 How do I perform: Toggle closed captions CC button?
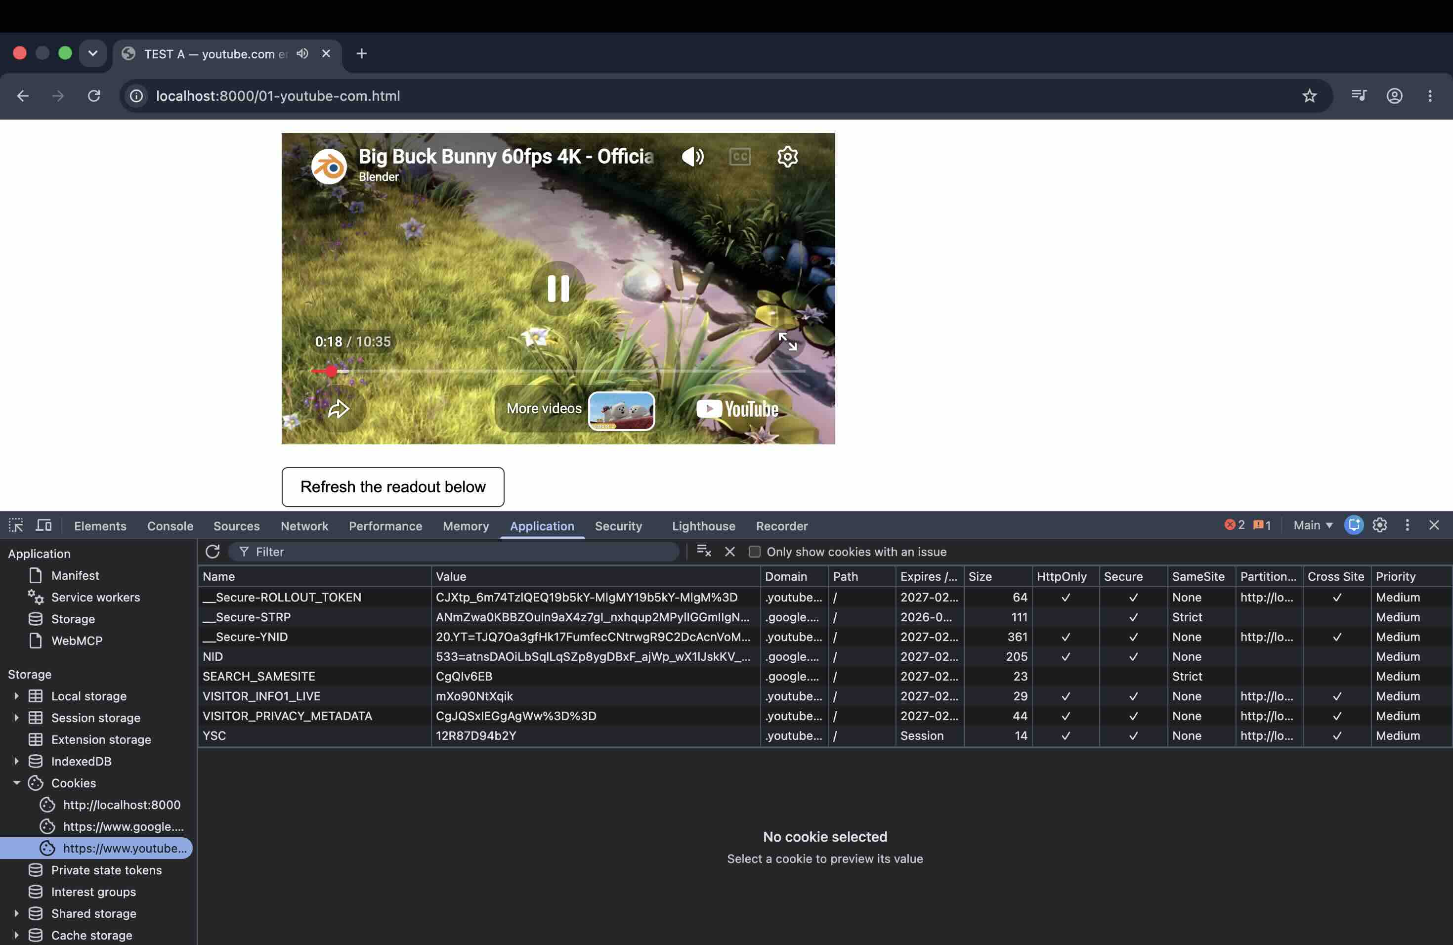740,157
